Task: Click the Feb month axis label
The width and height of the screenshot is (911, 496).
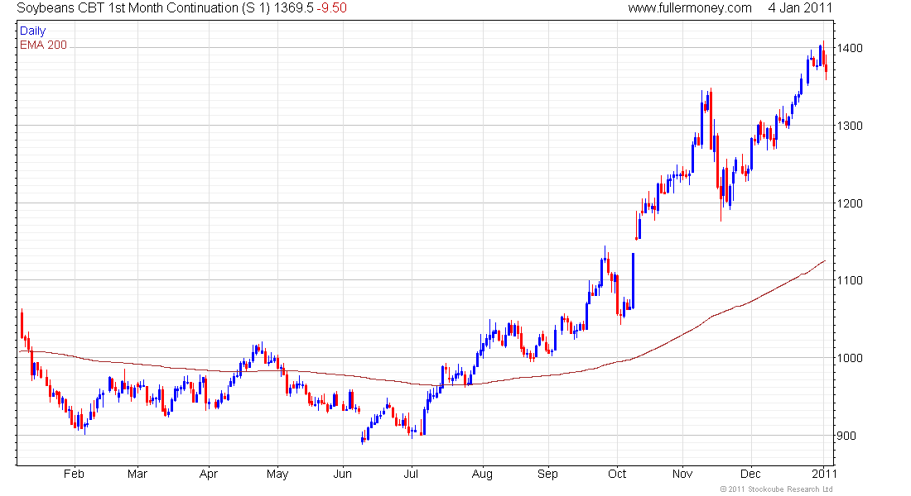Action: point(74,474)
